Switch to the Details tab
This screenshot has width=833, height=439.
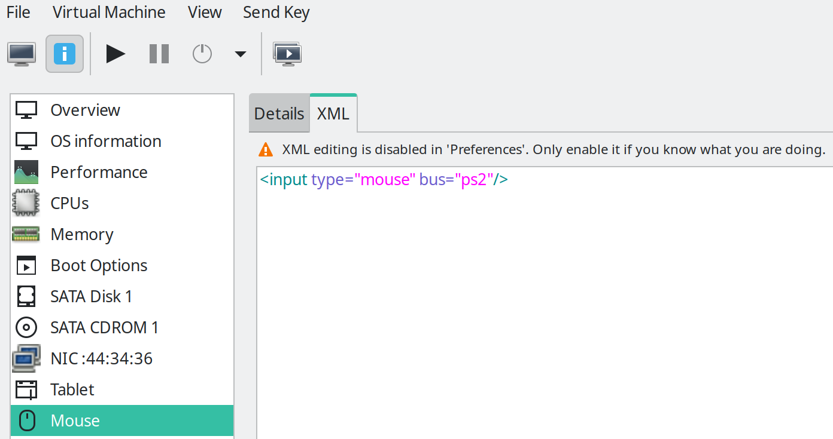279,113
